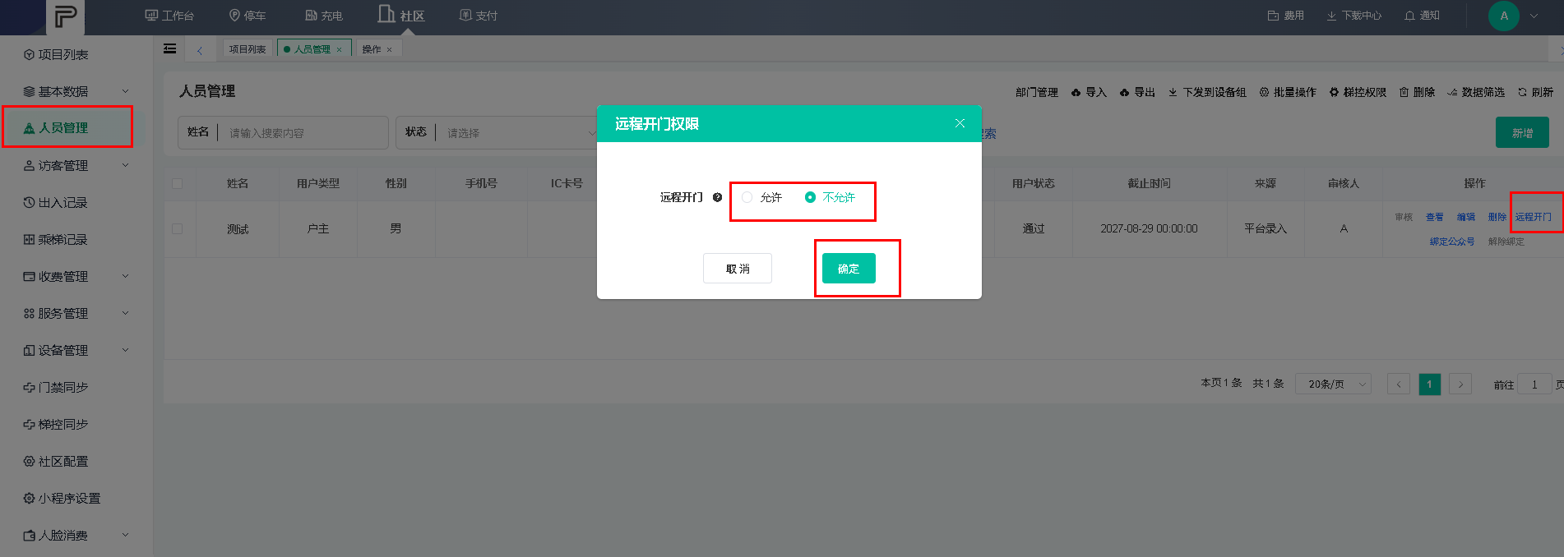Confirm with the 确定 button
Image resolution: width=1564 pixels, height=557 pixels.
[x=849, y=269]
